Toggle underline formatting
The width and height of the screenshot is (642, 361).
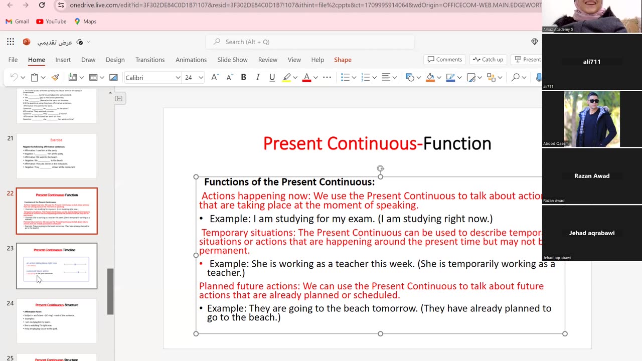272,77
